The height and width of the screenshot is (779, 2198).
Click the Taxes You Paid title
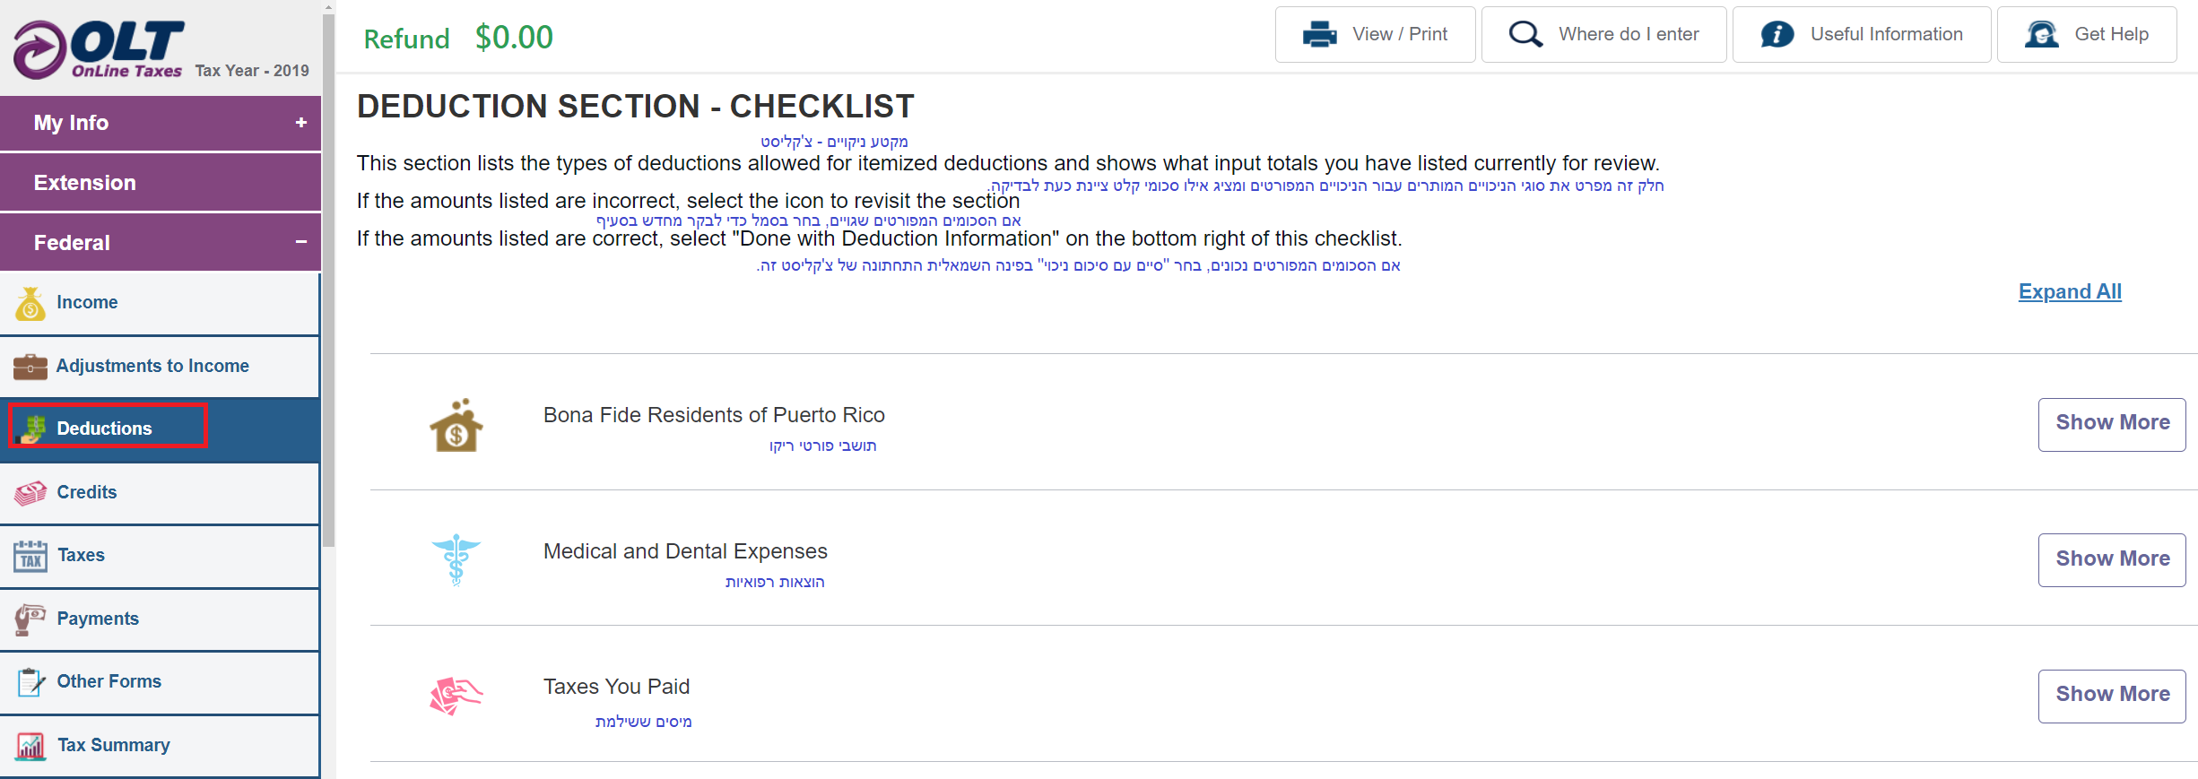616,687
